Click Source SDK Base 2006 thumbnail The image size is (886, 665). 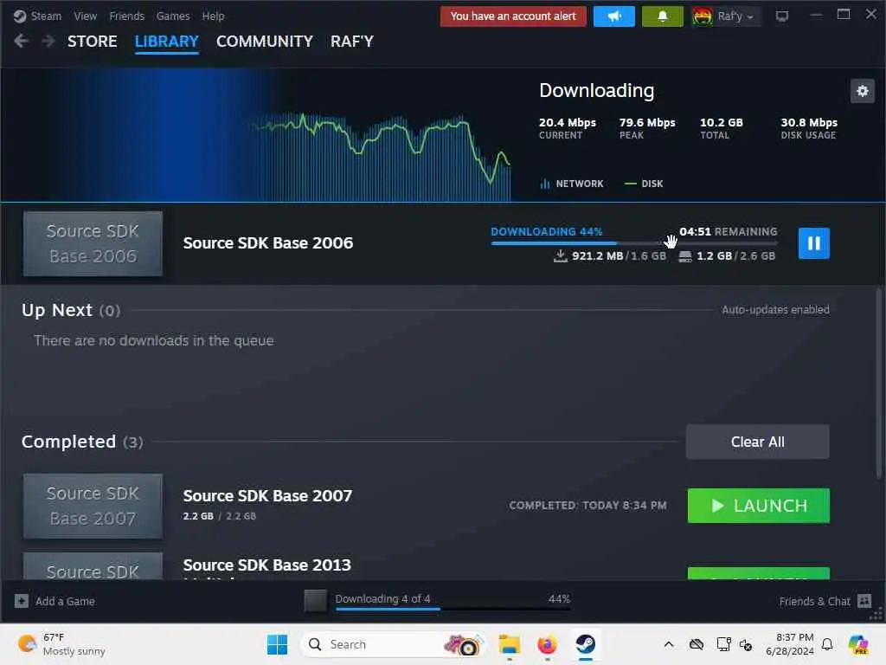click(x=93, y=243)
